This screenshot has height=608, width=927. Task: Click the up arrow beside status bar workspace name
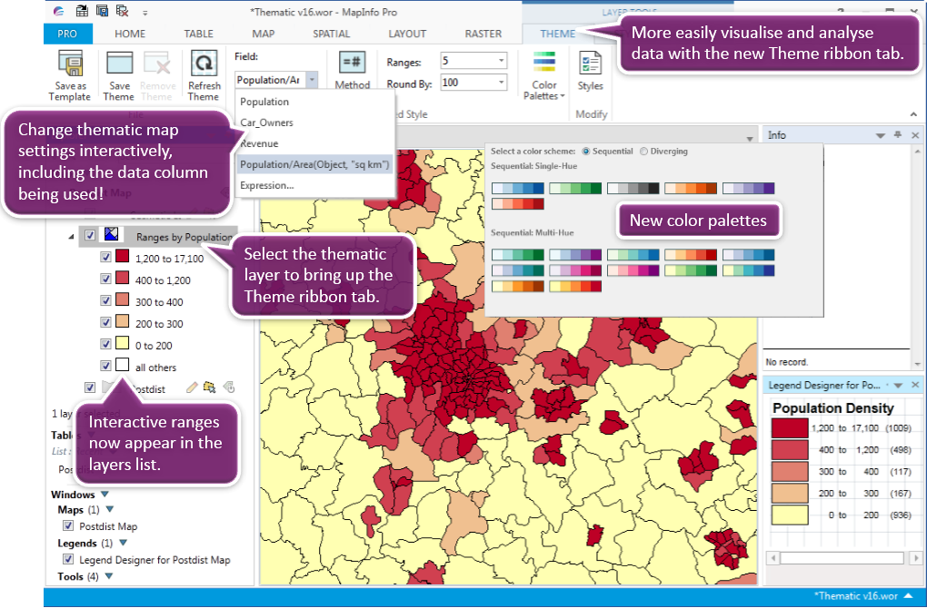[x=909, y=596]
